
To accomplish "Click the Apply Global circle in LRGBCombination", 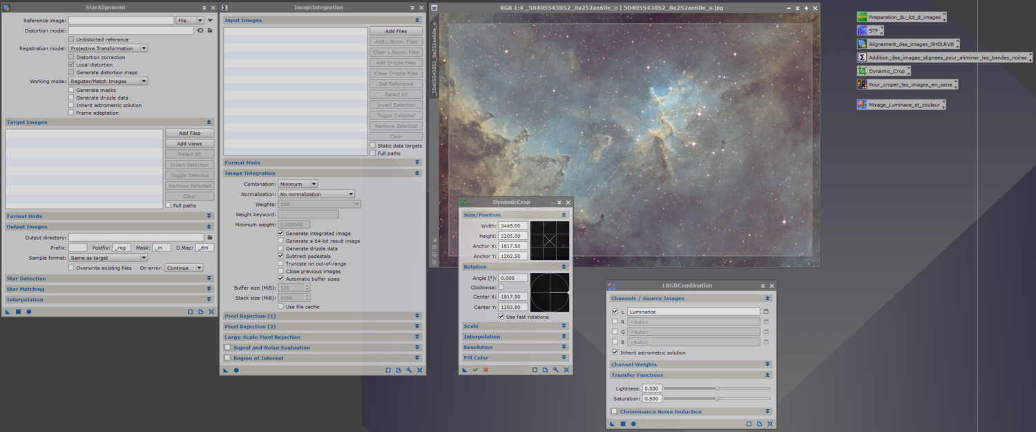I will 633,424.
